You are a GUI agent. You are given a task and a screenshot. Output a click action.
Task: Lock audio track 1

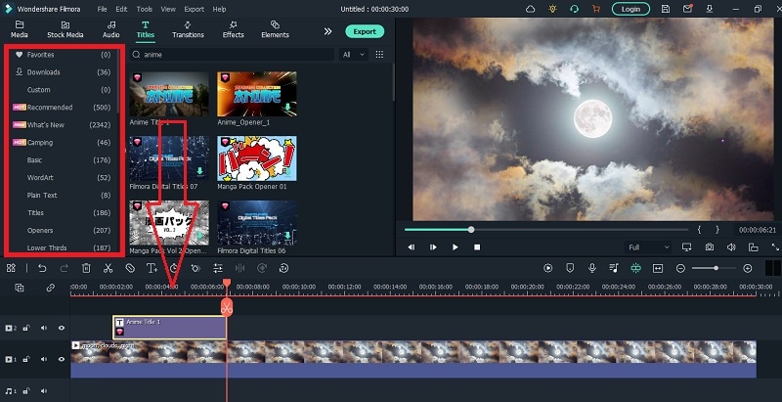(26, 391)
